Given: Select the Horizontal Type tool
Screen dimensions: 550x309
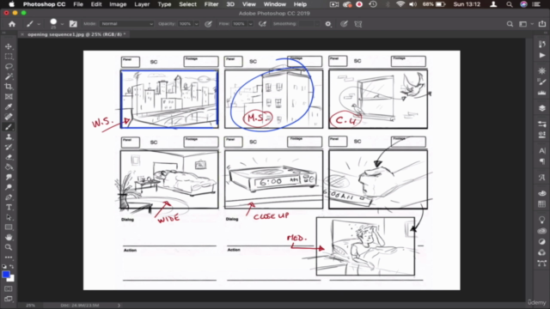Looking at the screenshot, I should (9, 208).
